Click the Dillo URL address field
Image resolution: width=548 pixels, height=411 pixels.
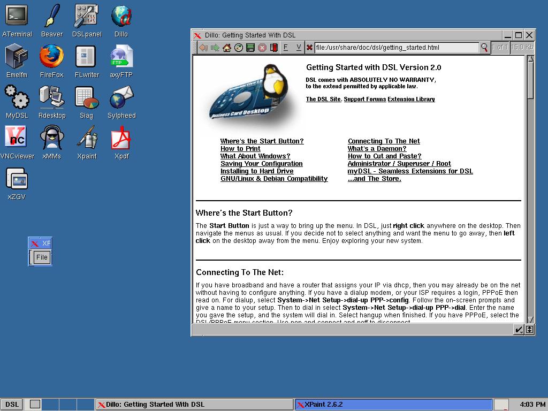click(397, 48)
